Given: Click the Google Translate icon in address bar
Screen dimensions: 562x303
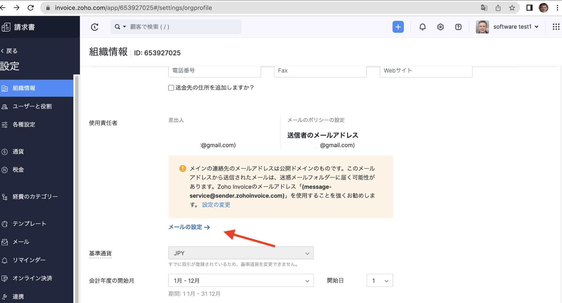Looking at the screenshot, I should click(484, 8).
